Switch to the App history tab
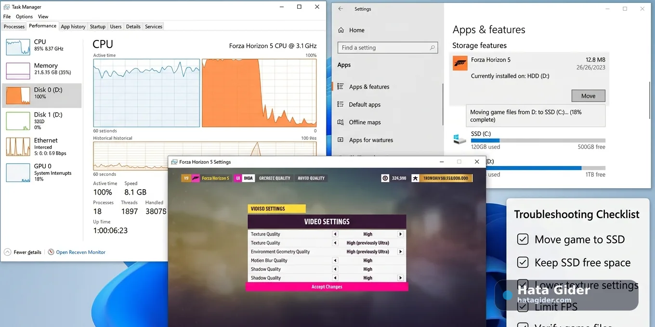 73,26
